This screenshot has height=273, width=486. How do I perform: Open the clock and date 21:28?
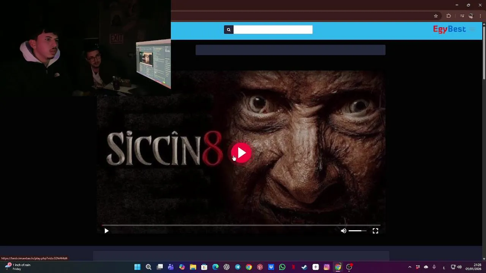click(473, 267)
